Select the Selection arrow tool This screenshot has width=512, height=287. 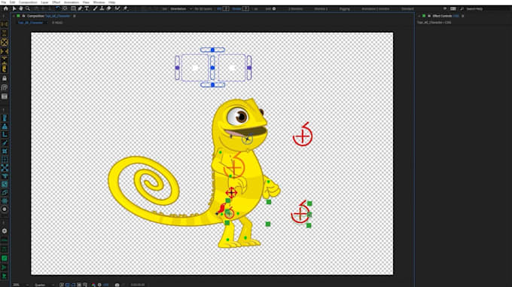click(x=14, y=8)
